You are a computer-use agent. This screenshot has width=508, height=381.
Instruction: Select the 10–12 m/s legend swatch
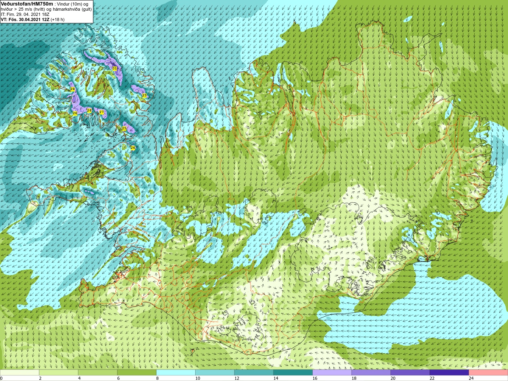point(215,373)
